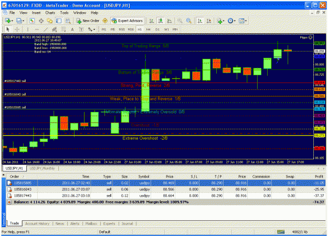Screen dimensions: 328x236
Task: Switch to line chart display
Action: pos(170,20)
